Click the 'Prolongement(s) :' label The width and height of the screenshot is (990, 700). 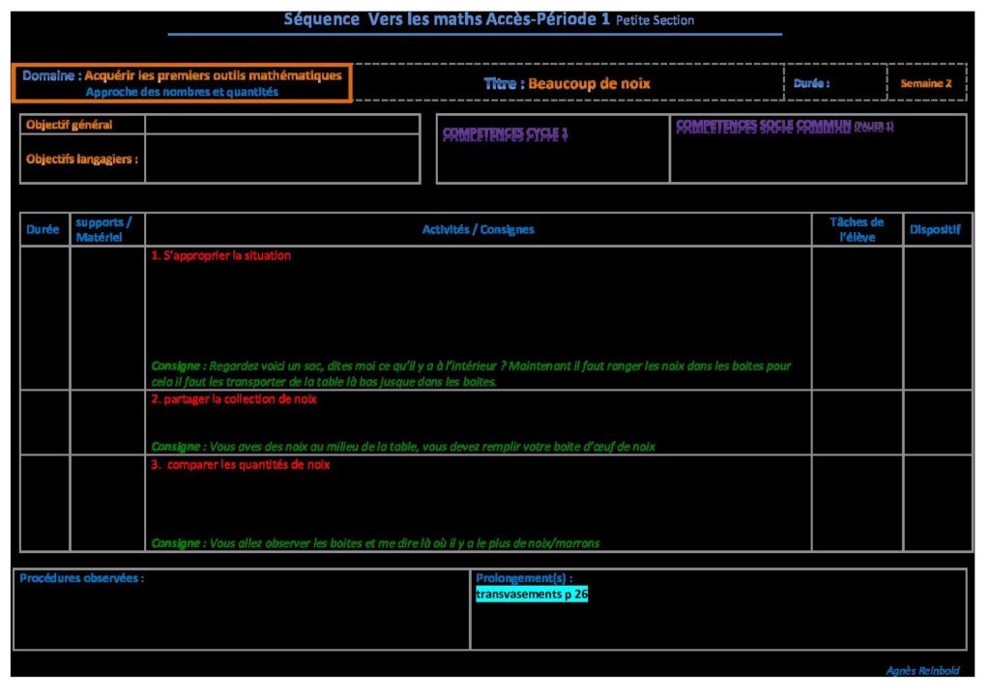coord(524,578)
